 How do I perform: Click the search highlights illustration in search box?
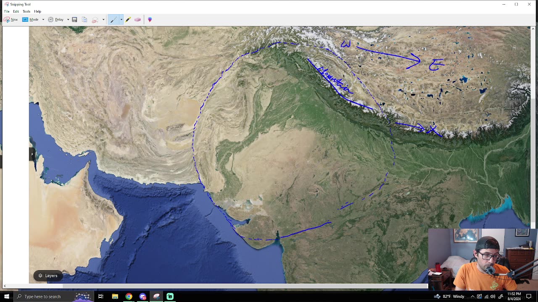click(x=82, y=297)
